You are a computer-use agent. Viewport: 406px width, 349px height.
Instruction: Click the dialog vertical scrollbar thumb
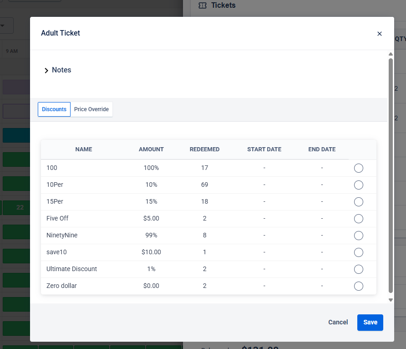click(391, 176)
